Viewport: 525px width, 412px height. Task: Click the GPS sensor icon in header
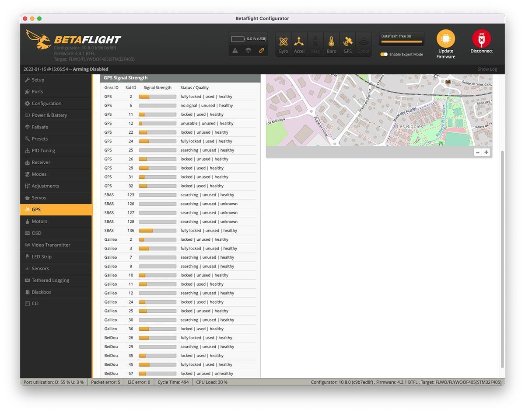(x=348, y=42)
